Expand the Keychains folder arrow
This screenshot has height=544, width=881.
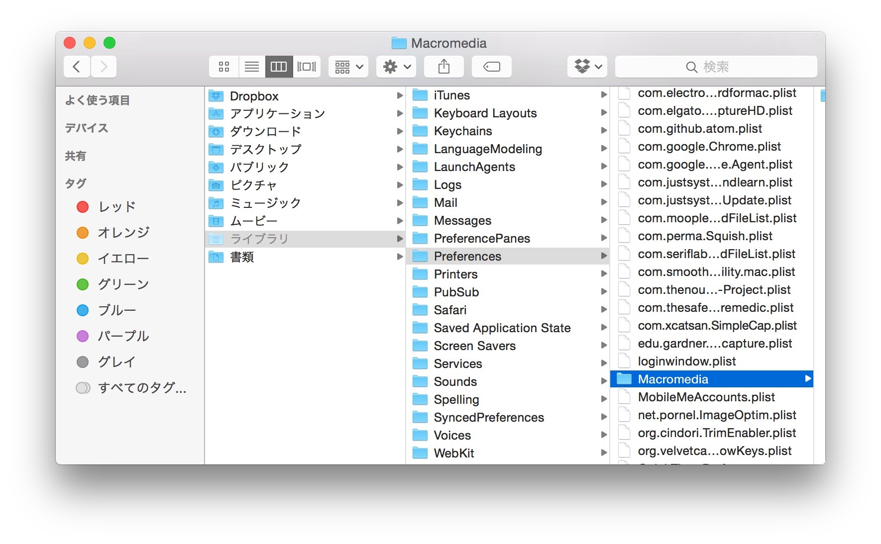coord(604,131)
